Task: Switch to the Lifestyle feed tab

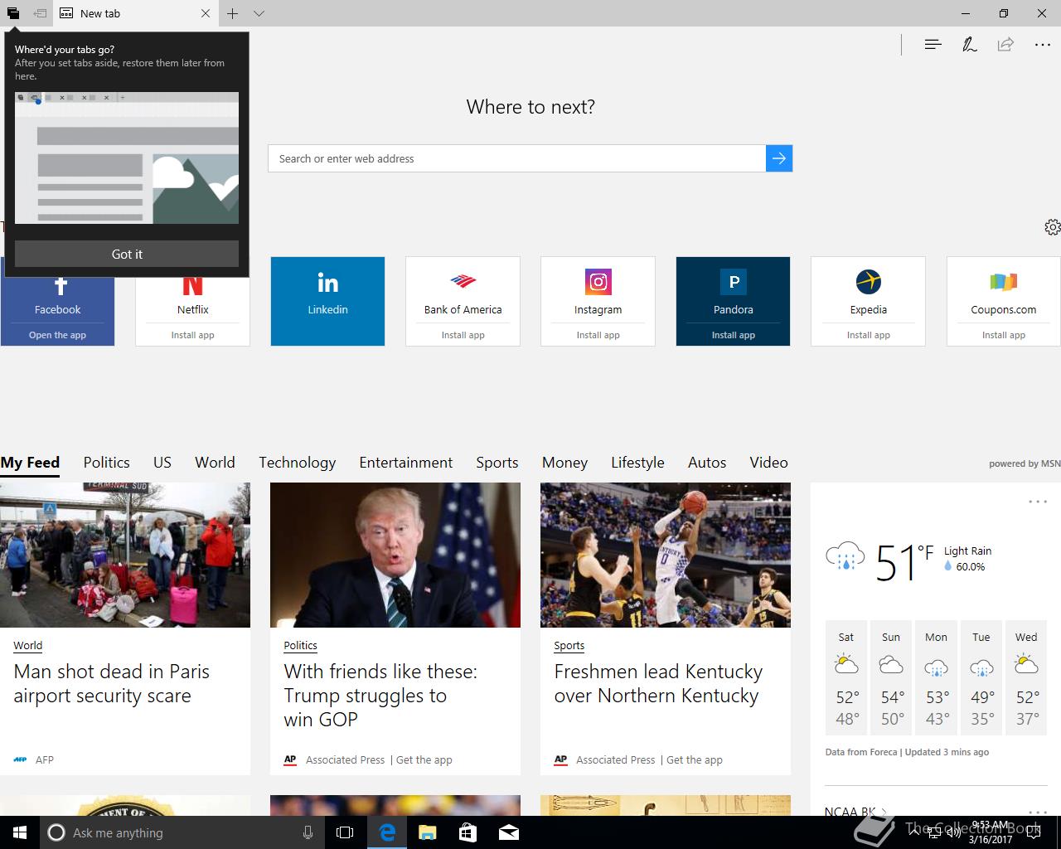Action: pyautogui.click(x=637, y=463)
